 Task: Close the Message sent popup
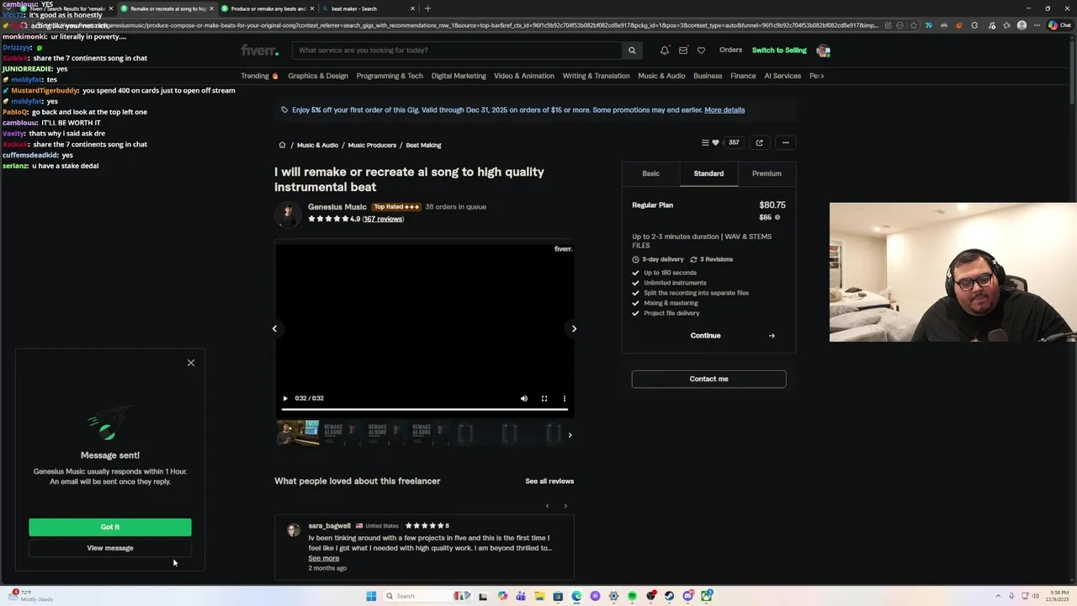(191, 363)
